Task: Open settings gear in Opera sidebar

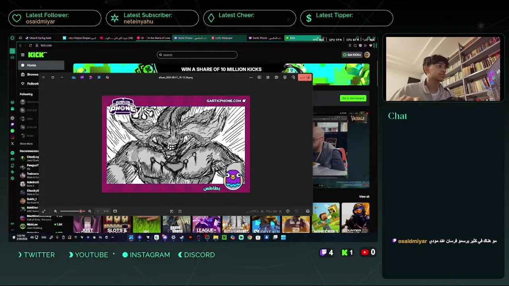Action: (12, 178)
